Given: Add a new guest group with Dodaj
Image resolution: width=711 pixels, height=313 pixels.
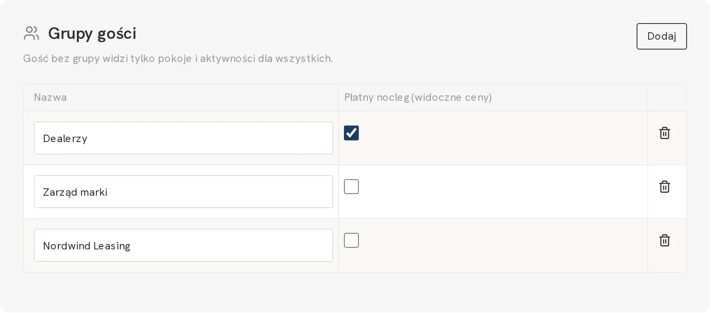Looking at the screenshot, I should tap(661, 36).
